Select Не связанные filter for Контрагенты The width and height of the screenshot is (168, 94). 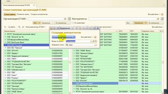point(155,23)
